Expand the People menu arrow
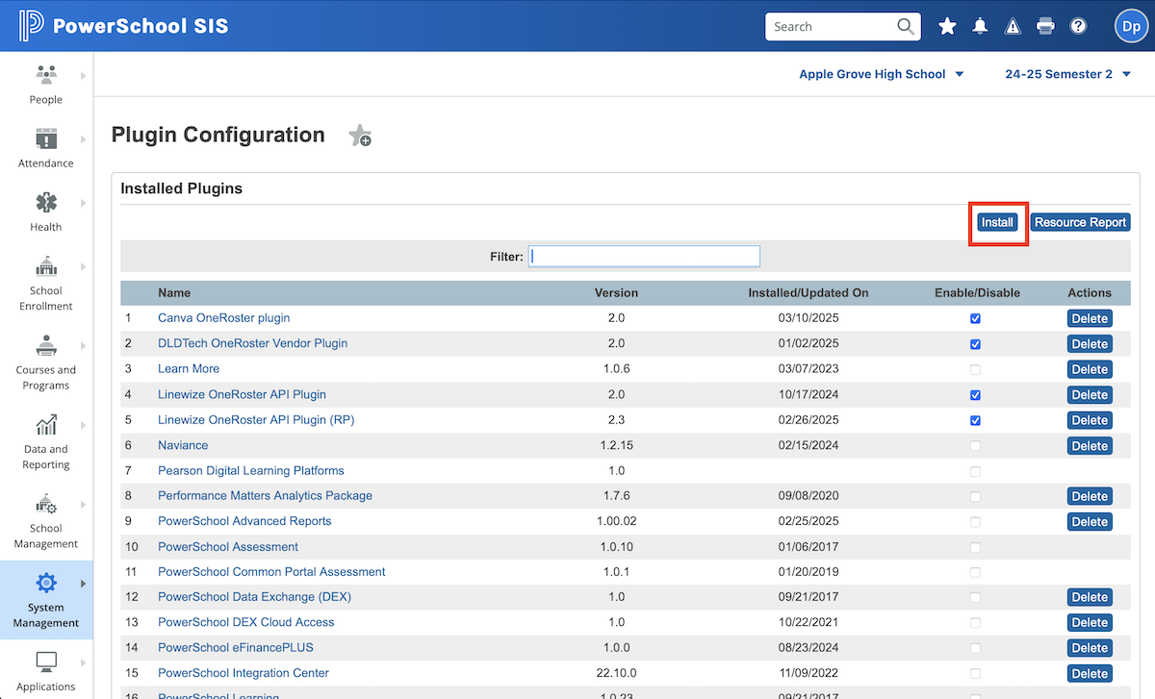Viewport: 1155px width, 699px height. tap(83, 75)
